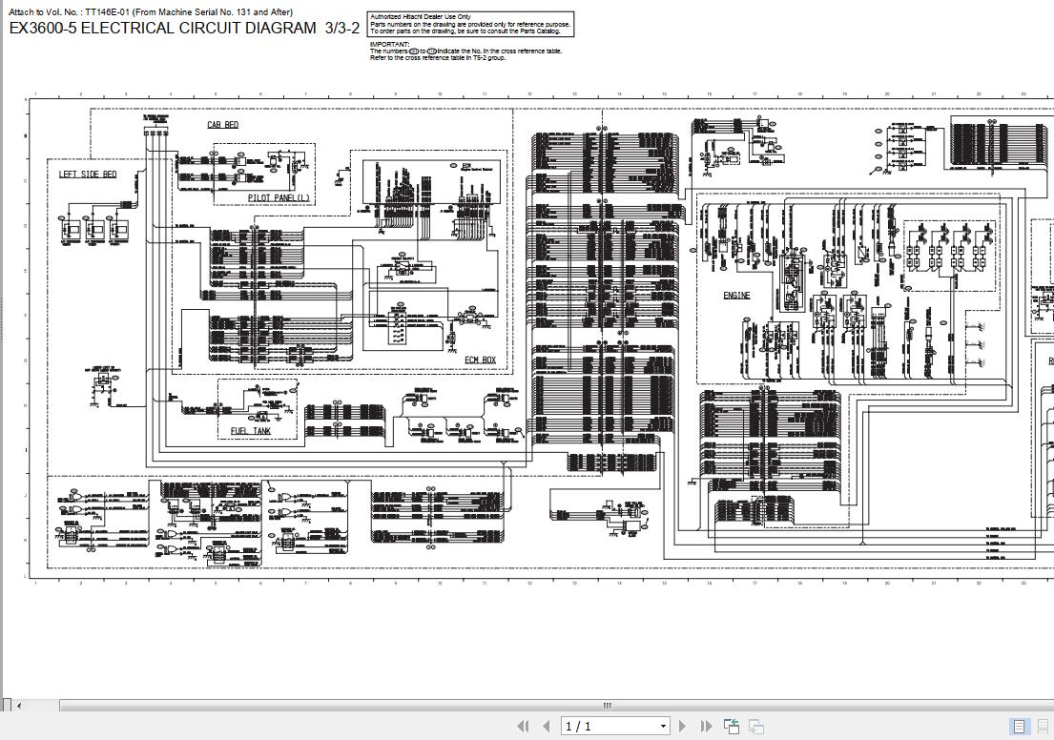Image resolution: width=1054 pixels, height=740 pixels.
Task: Click the '1 / 1' page number field
Action: [x=610, y=726]
